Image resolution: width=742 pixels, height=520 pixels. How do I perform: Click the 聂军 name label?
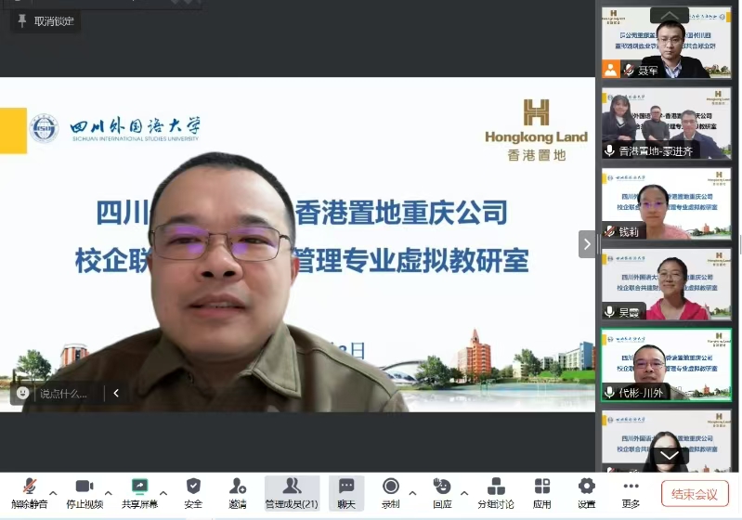(648, 71)
